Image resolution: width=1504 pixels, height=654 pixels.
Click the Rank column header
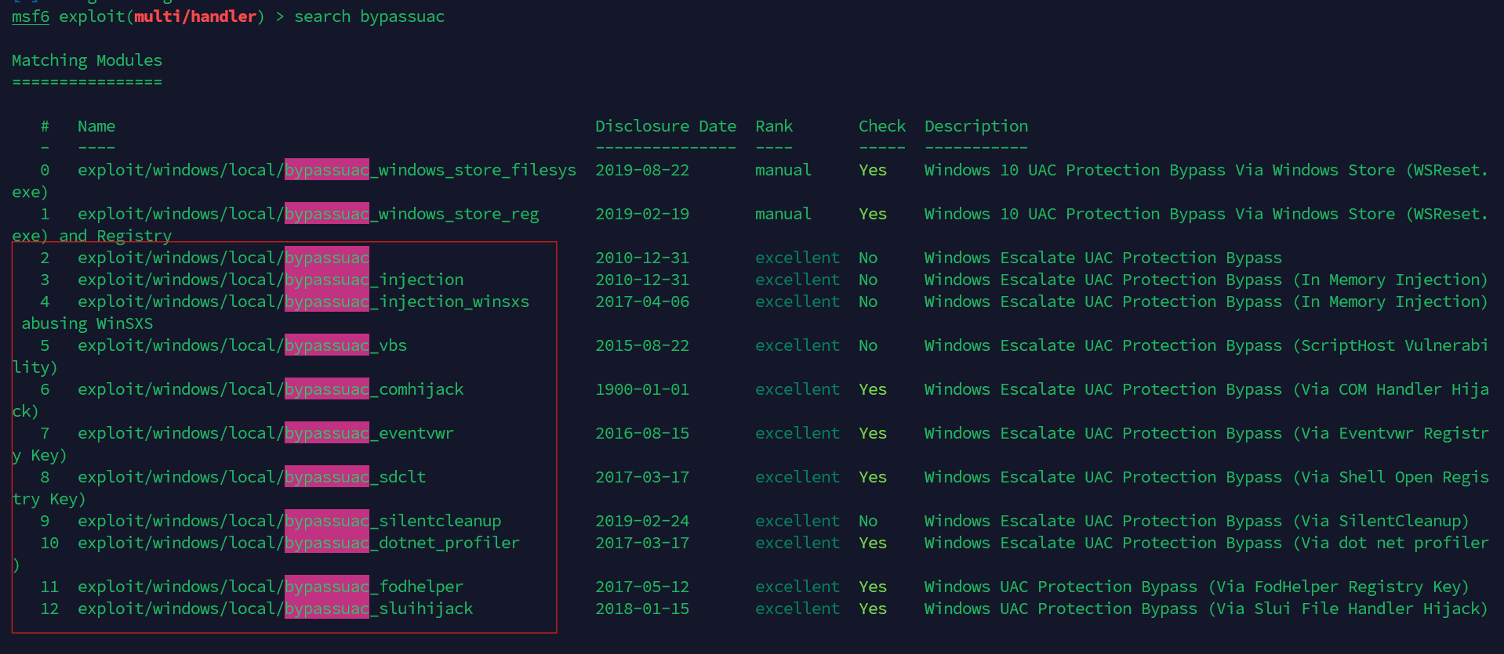[x=774, y=126]
